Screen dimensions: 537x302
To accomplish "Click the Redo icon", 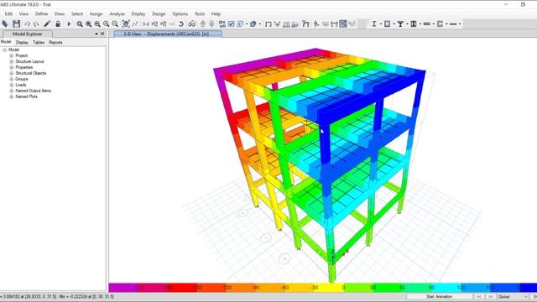I will [x=36, y=24].
